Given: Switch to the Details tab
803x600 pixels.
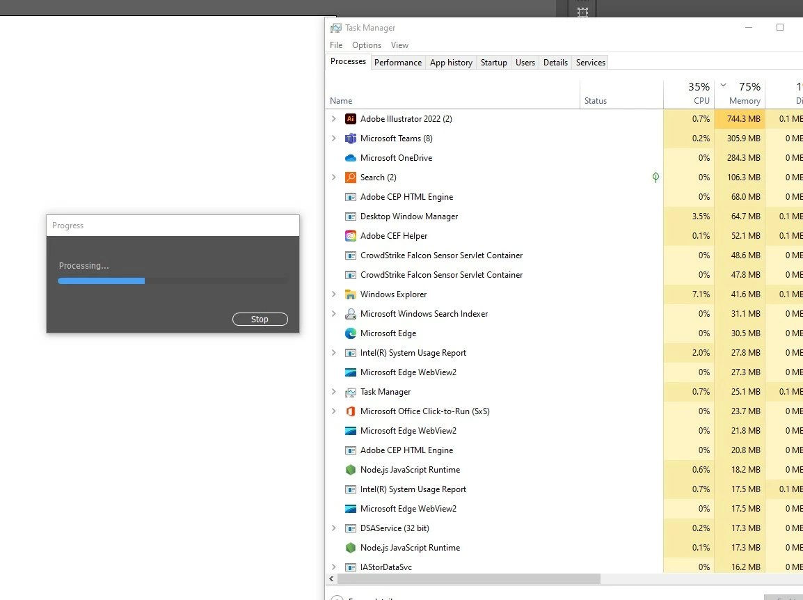Looking at the screenshot, I should (x=555, y=63).
